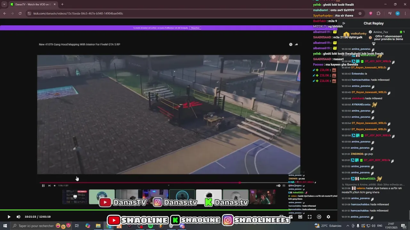This screenshot has height=230, width=410.
Task: Click the address bar URL
Action: (x=78, y=13)
